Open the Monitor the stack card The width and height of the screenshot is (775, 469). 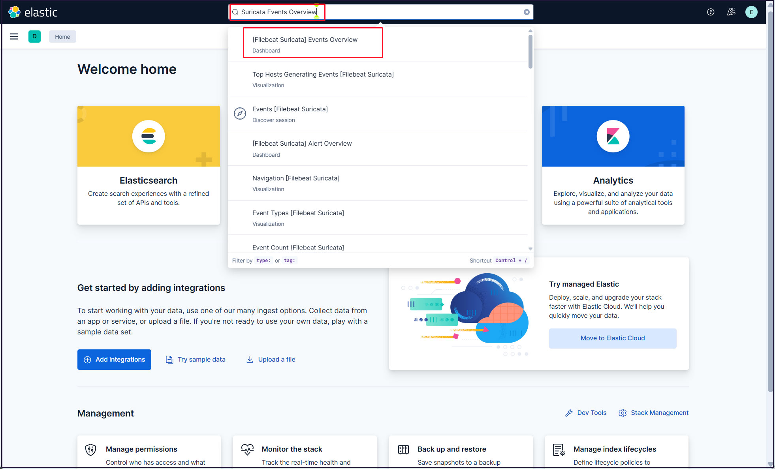[x=305, y=452]
